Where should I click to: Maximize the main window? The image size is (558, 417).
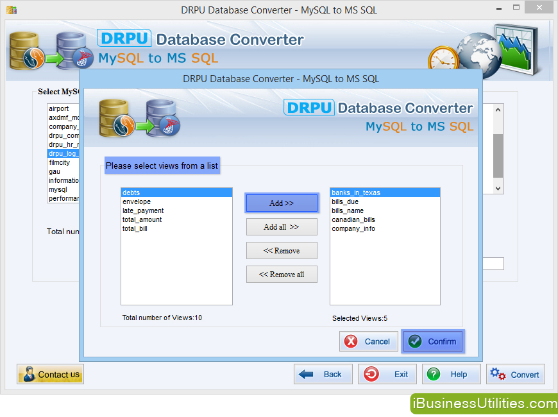[516, 8]
